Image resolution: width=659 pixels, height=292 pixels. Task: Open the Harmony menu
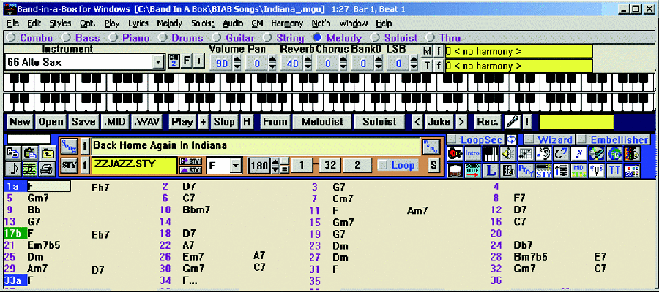[x=286, y=23]
